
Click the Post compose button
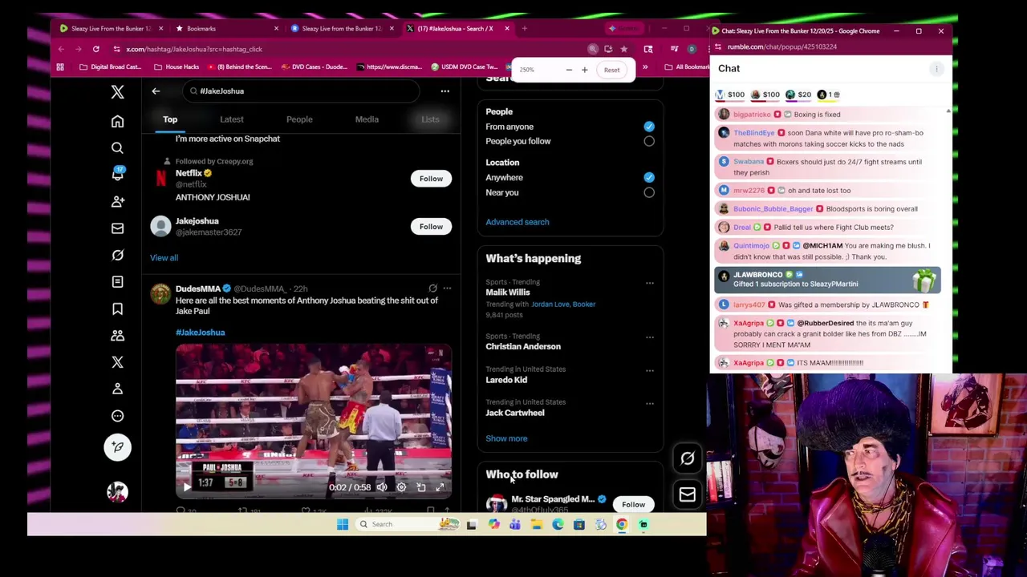click(x=117, y=447)
